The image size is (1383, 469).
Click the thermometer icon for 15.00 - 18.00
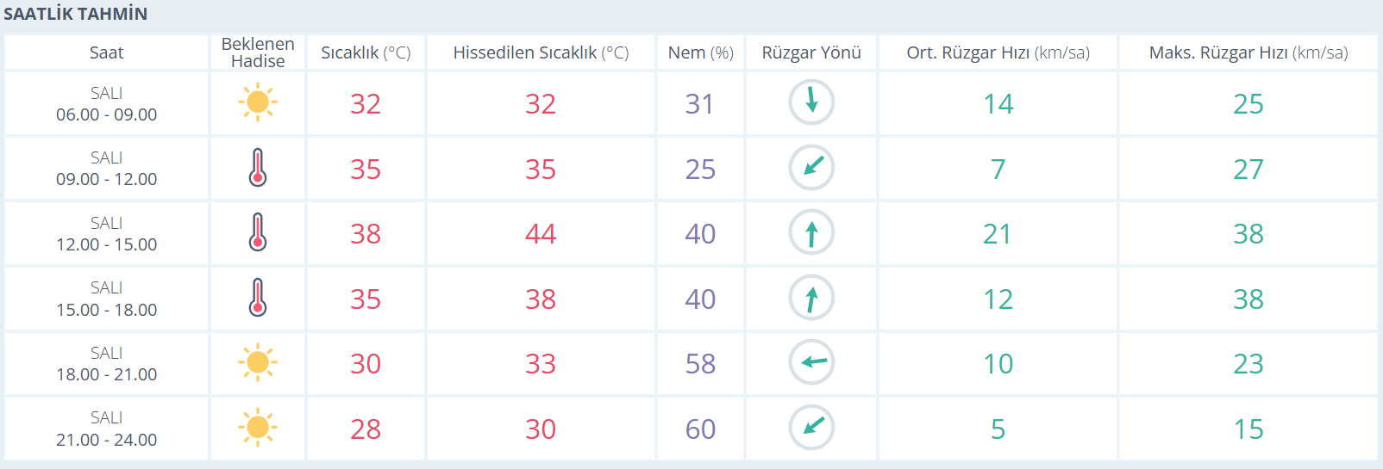click(x=258, y=298)
